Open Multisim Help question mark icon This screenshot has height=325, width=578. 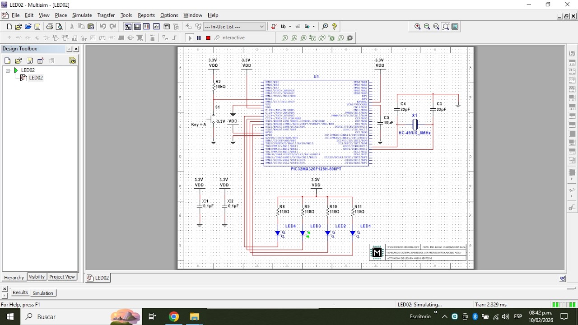pos(334,27)
